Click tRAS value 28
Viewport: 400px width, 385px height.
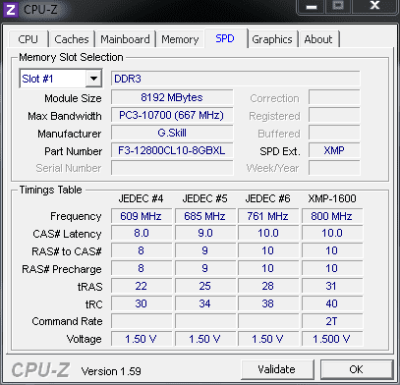click(268, 286)
